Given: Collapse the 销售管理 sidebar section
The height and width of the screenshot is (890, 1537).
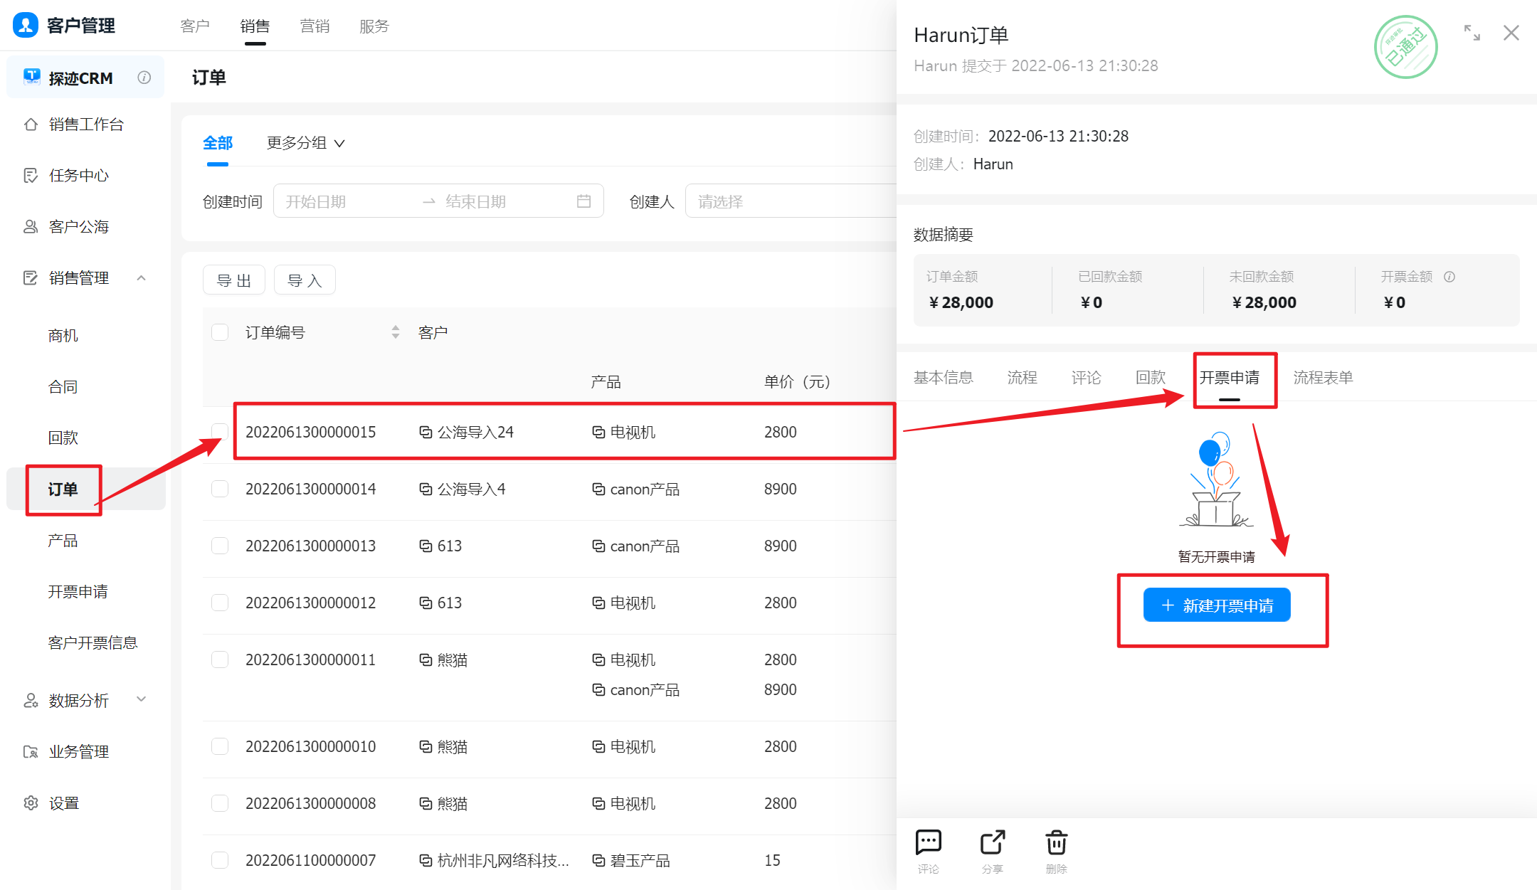Looking at the screenshot, I should [141, 278].
